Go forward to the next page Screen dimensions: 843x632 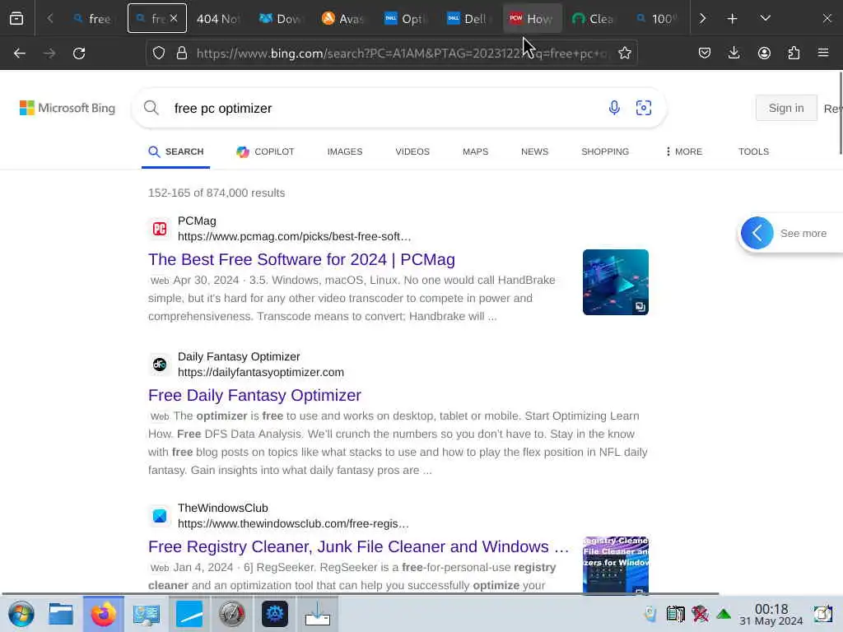[49, 53]
